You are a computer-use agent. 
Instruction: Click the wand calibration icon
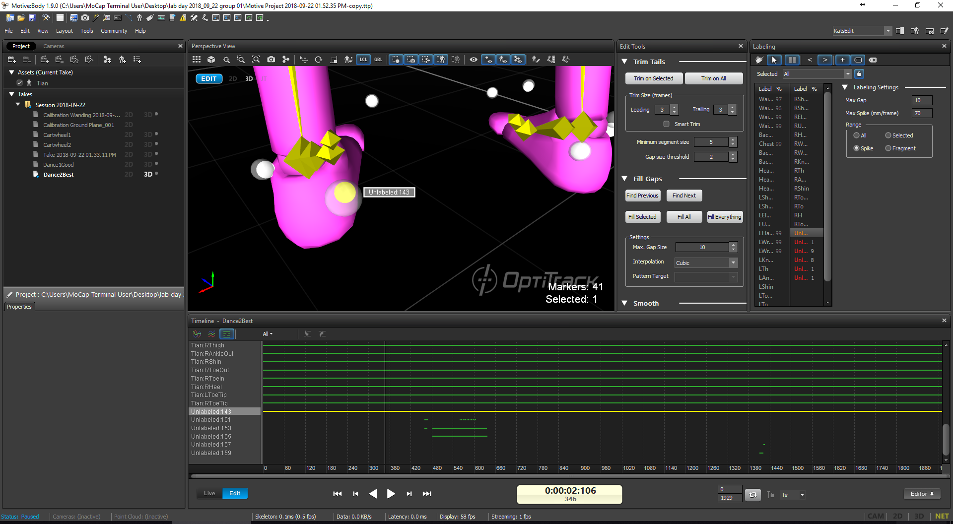tap(96, 18)
